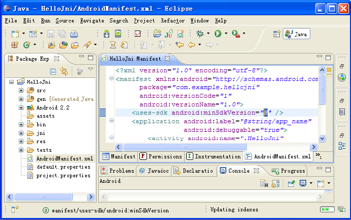The width and height of the screenshot is (351, 220).
Task: Expand the jni folder
Action: pyautogui.click(x=21, y=133)
